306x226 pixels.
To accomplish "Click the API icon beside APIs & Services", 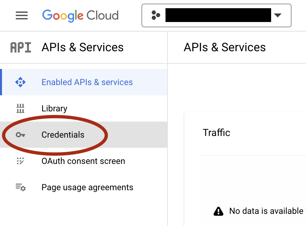I will (21, 47).
